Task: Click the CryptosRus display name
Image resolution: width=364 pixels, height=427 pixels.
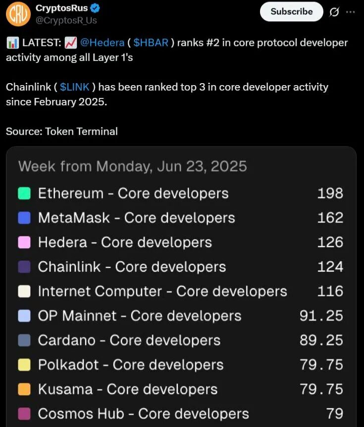Action: click(x=61, y=8)
